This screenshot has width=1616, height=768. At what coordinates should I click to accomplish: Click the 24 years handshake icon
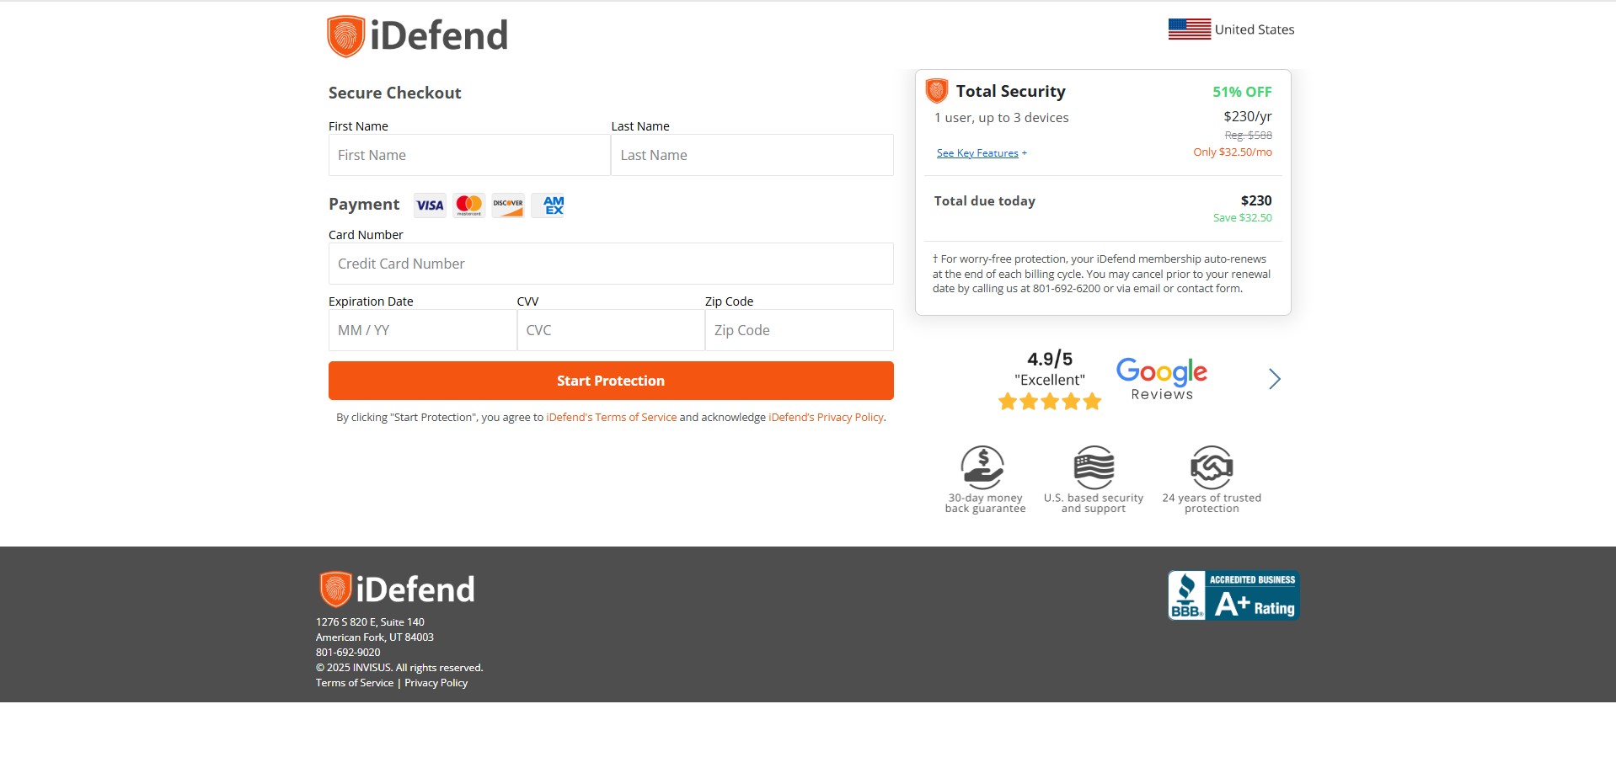(1212, 467)
